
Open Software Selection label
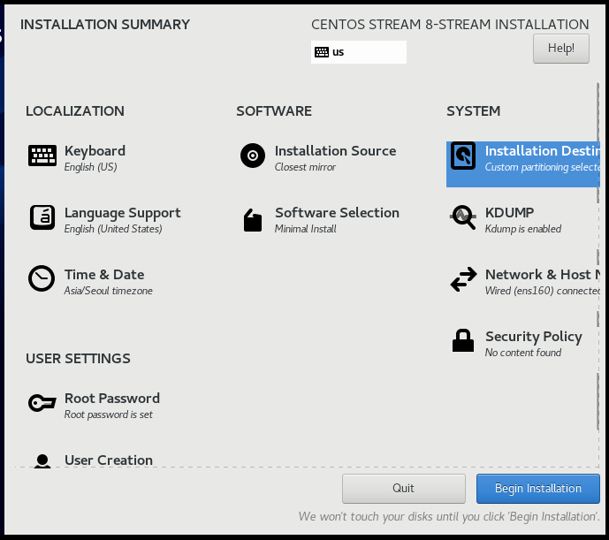337,212
